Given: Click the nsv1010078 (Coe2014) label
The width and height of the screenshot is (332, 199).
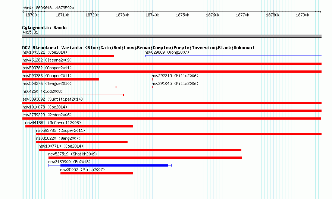Looking at the screenshot, I should tap(45, 107).
